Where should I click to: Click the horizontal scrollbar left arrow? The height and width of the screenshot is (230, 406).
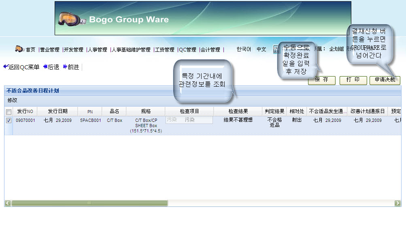point(8,203)
